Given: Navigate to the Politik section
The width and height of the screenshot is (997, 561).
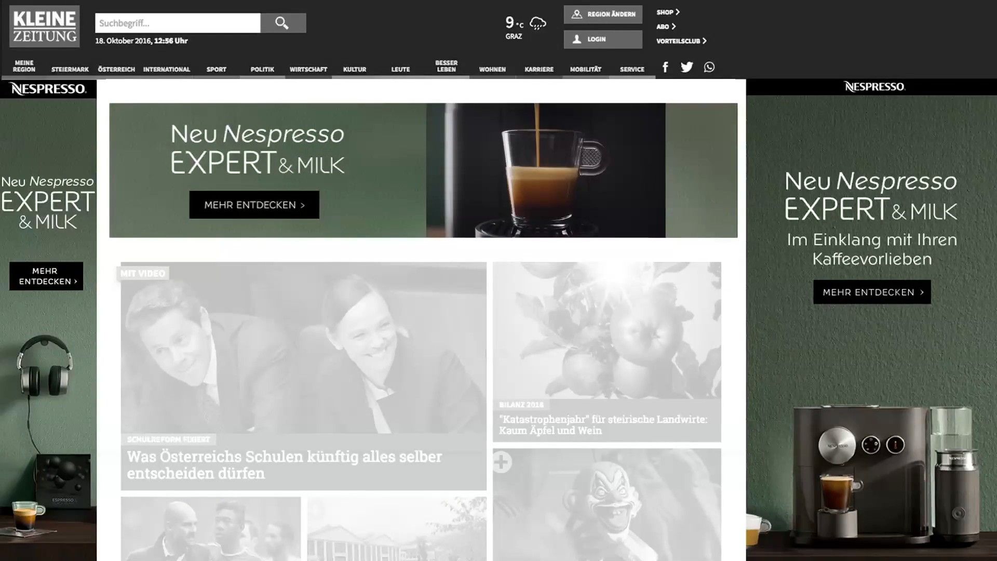Looking at the screenshot, I should pyautogui.click(x=262, y=69).
